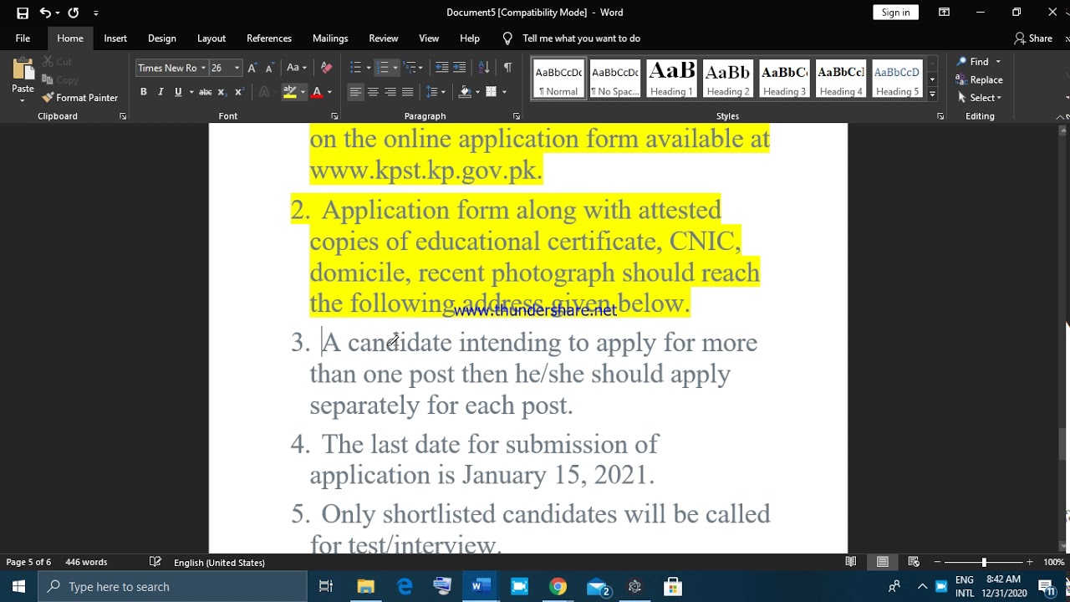The height and width of the screenshot is (602, 1070).
Task: Click the Sign in button
Action: (895, 12)
